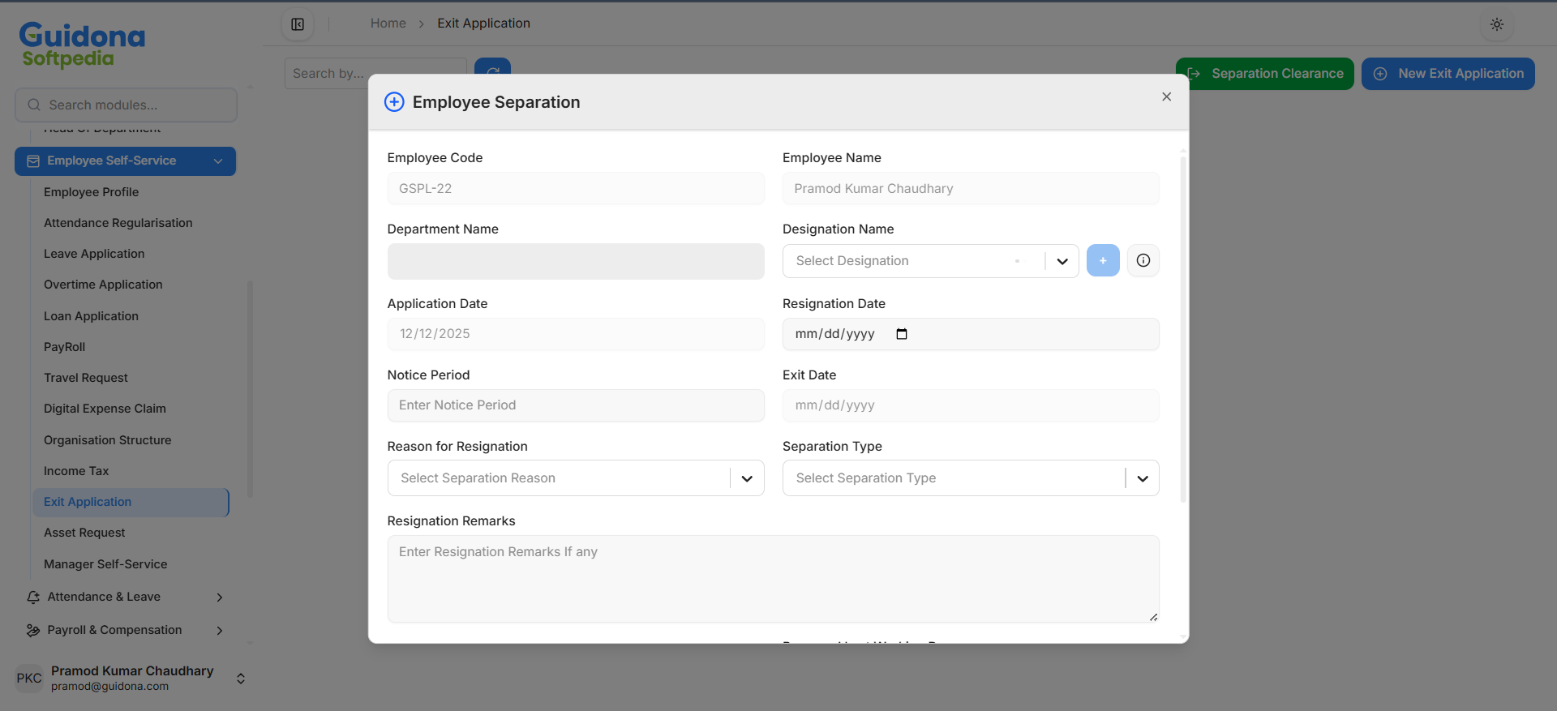Open the Select Designation dropdown
The height and width of the screenshot is (711, 1557).
point(930,261)
